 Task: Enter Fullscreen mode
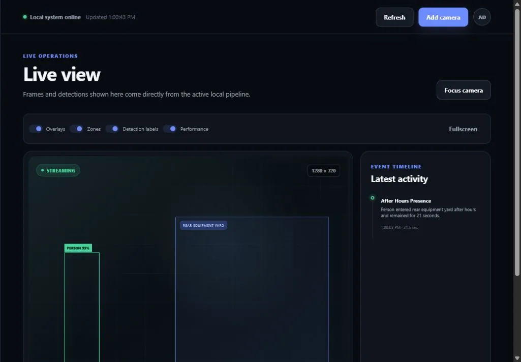(x=463, y=129)
